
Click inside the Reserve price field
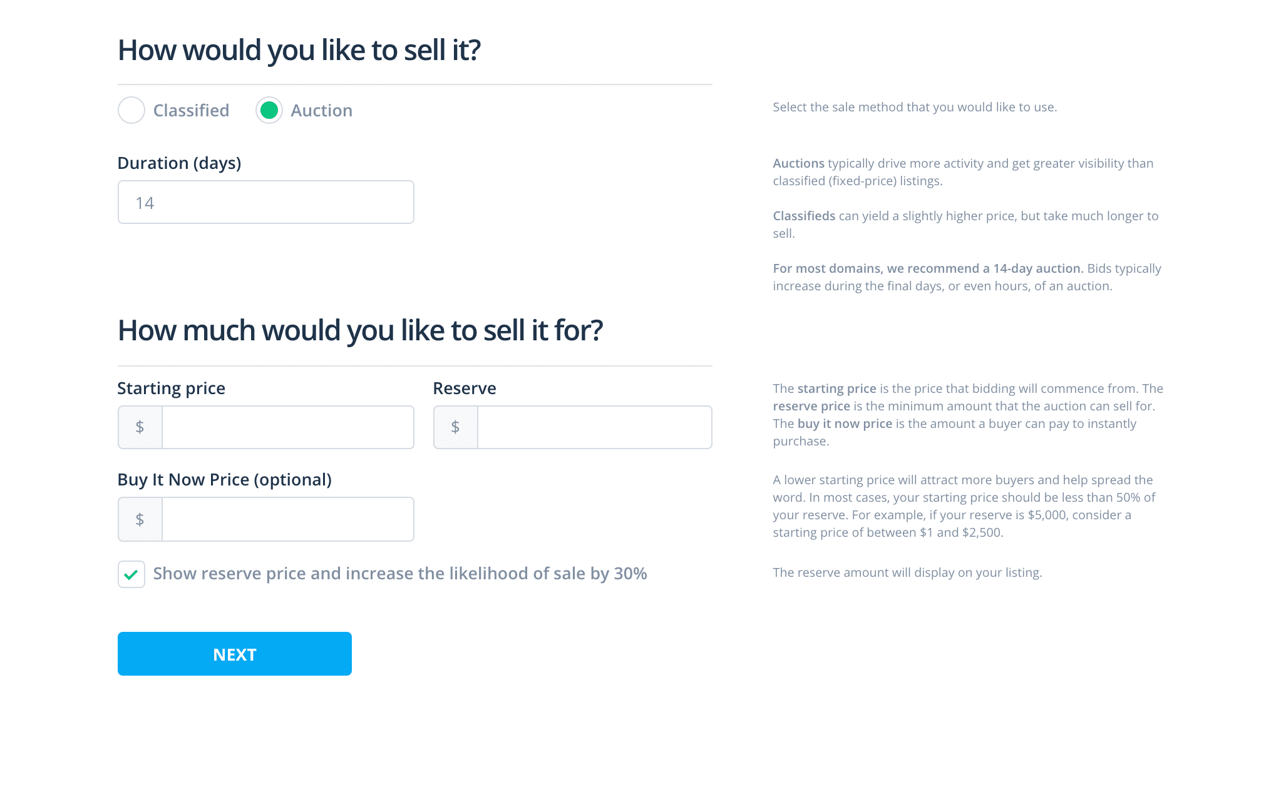point(594,427)
